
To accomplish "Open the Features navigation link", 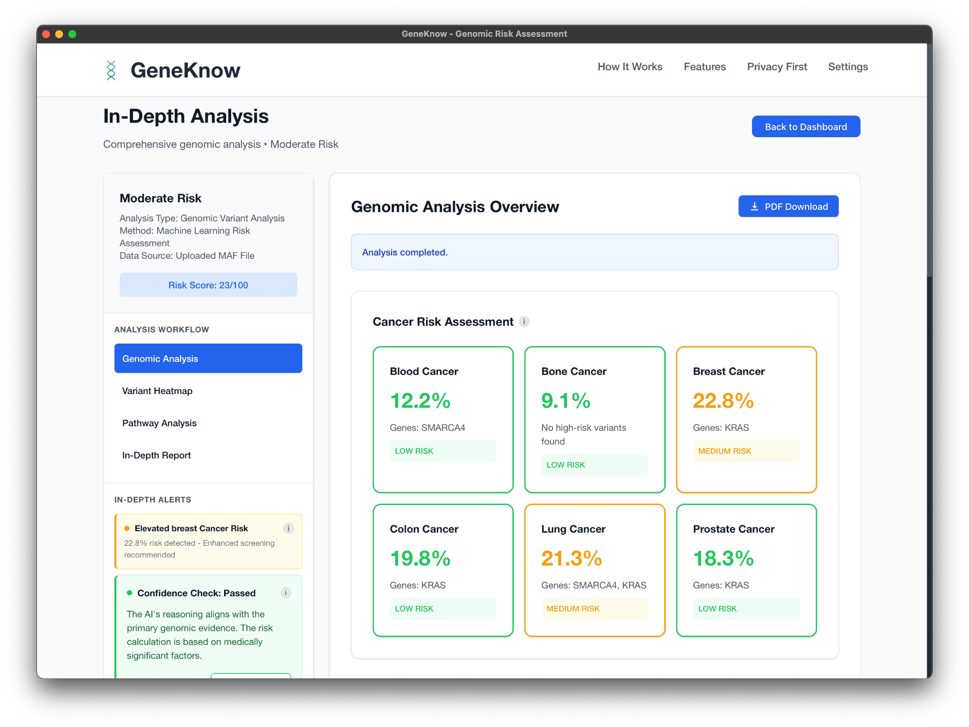I will tap(705, 67).
